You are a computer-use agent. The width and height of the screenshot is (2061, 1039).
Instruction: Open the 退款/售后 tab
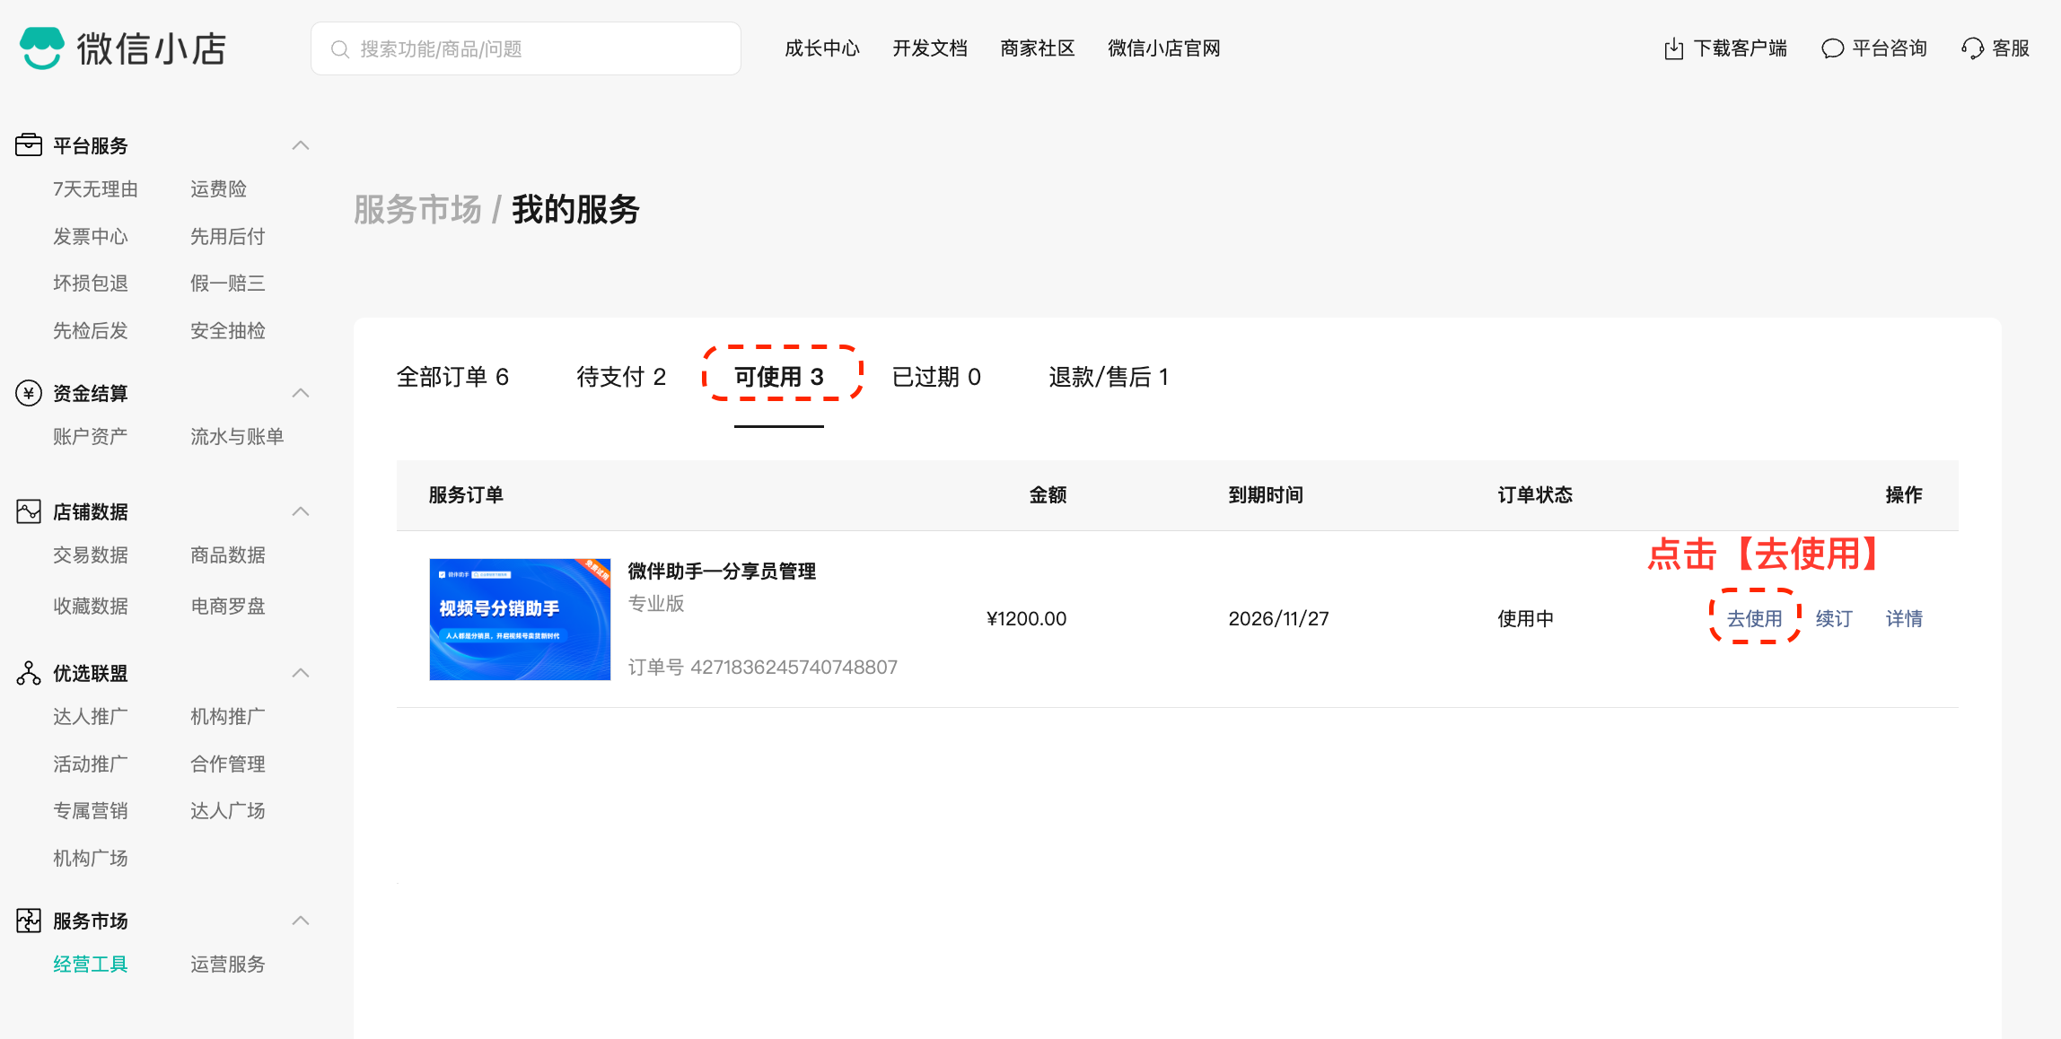pyautogui.click(x=1108, y=377)
